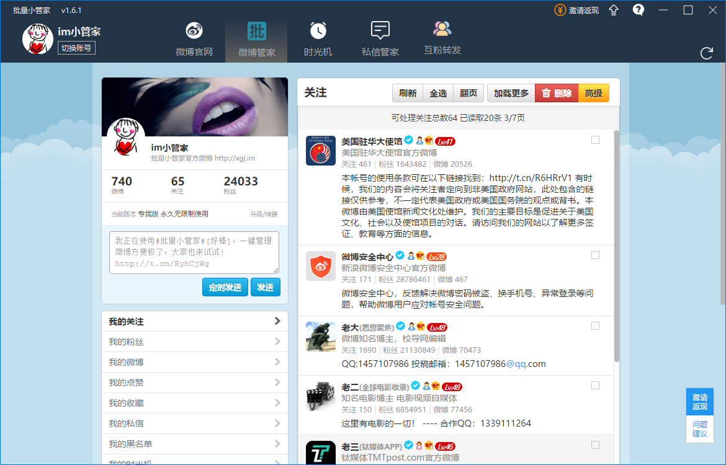Open the 私信管家 message icon
The width and height of the screenshot is (726, 465).
[x=380, y=30]
